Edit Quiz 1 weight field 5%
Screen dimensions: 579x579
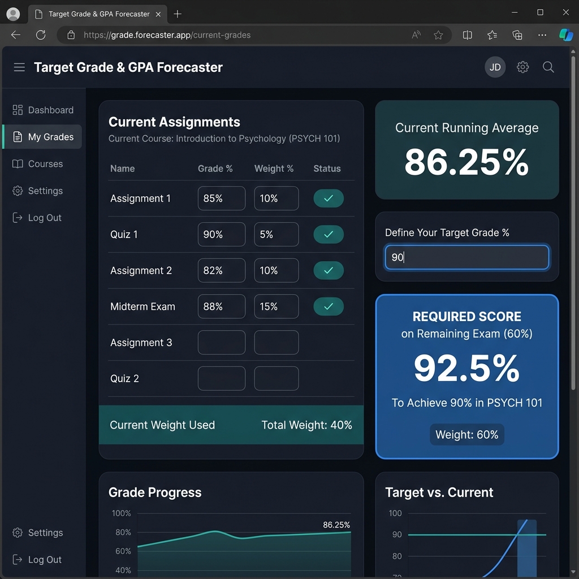coord(276,234)
